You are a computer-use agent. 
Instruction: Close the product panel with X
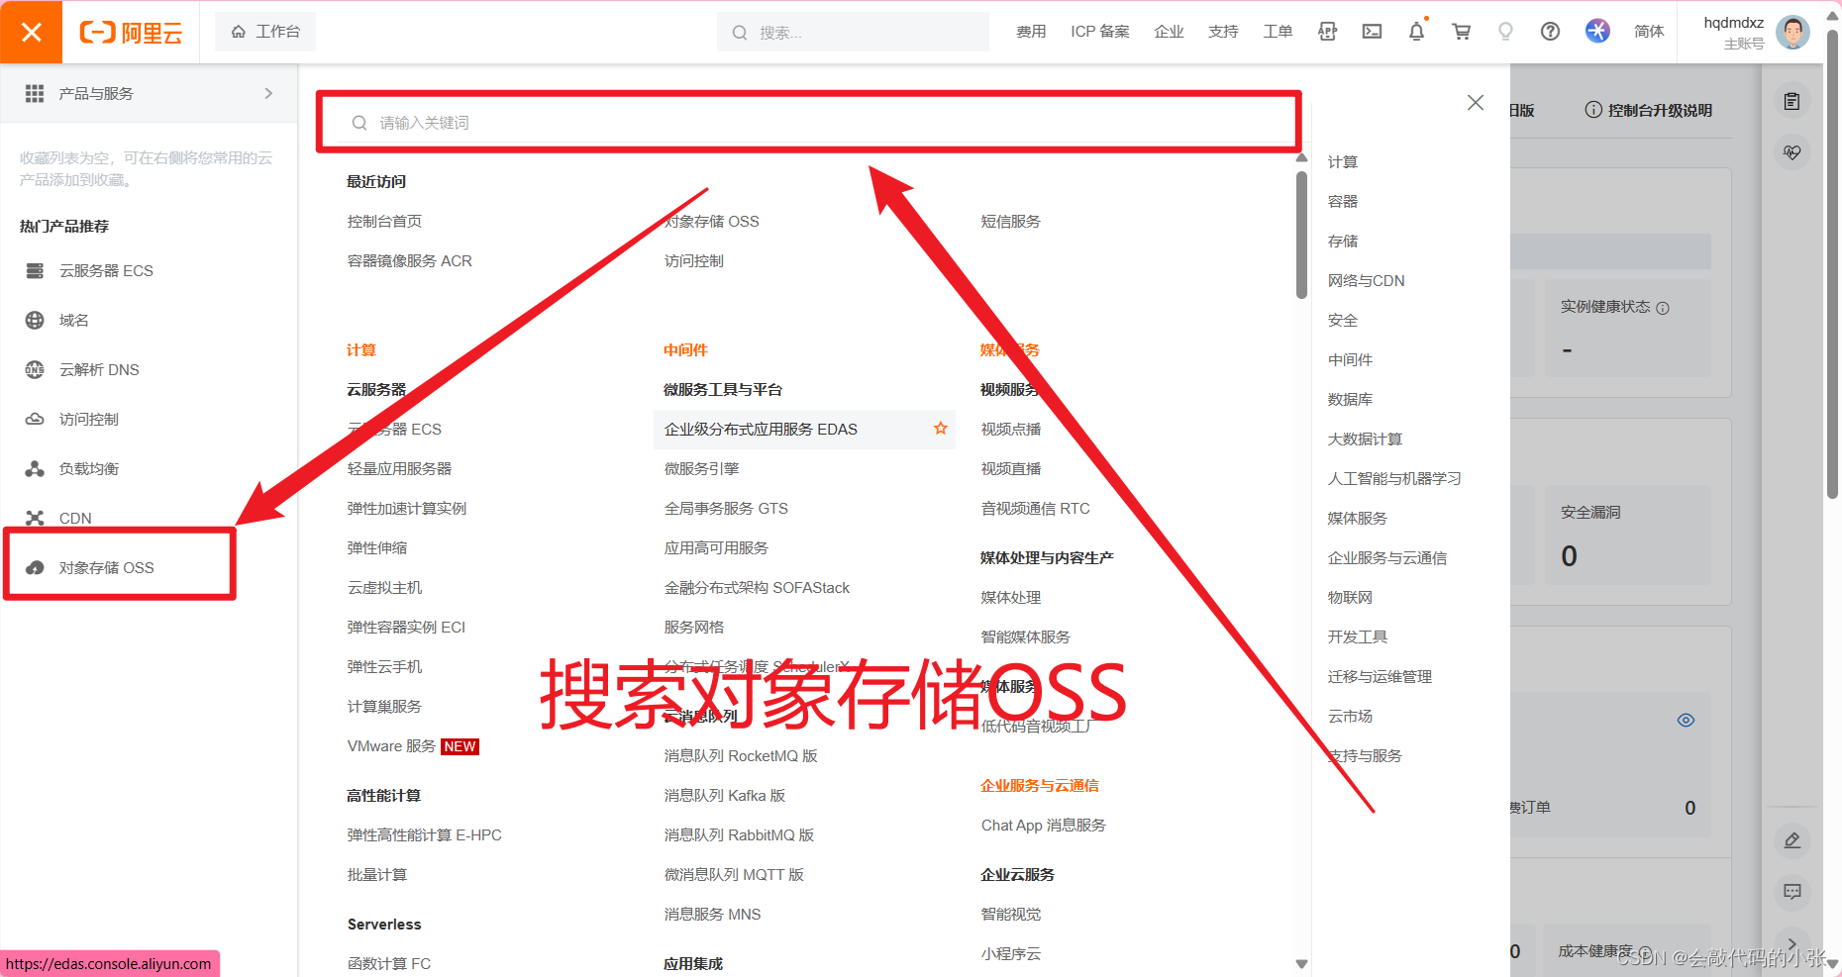tap(1476, 103)
